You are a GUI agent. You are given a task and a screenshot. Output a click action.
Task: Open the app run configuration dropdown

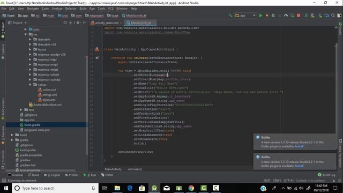[245, 16]
